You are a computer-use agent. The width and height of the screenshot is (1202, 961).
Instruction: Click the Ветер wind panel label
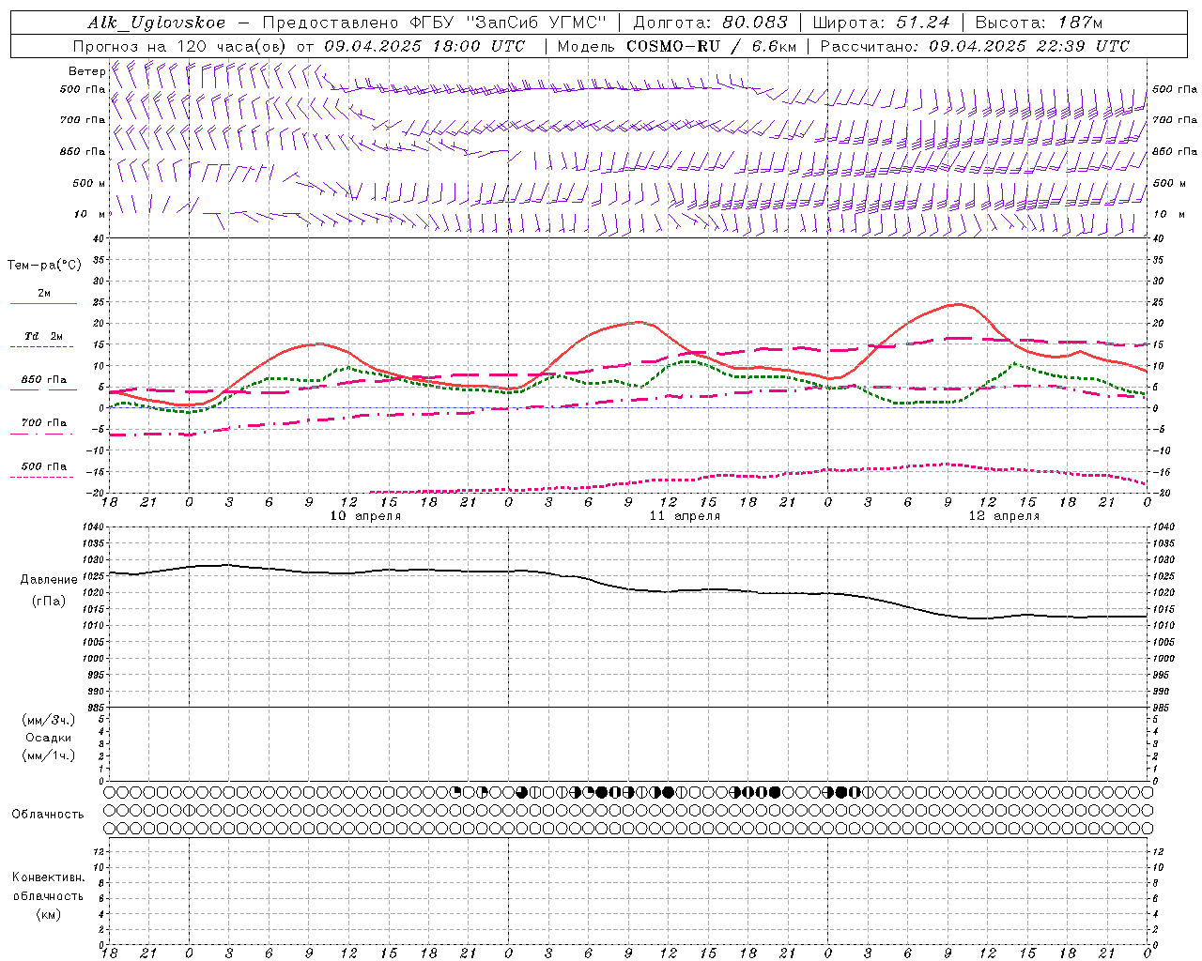tap(86, 71)
